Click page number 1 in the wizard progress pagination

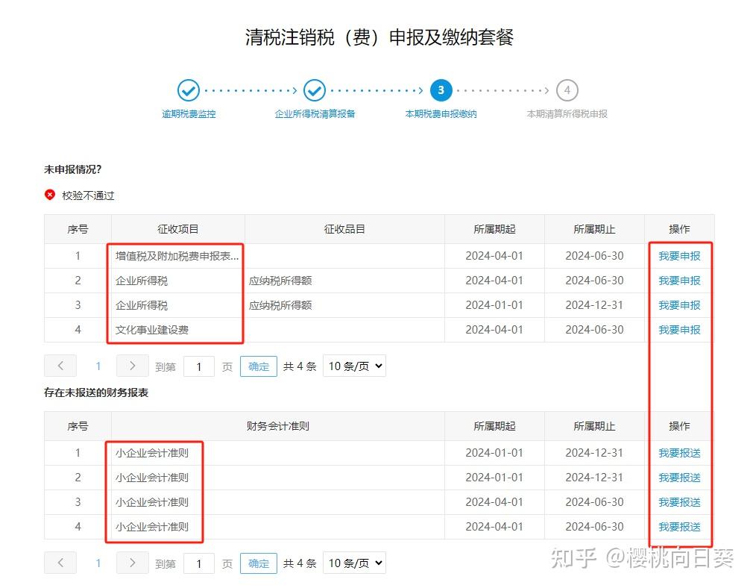pos(98,366)
